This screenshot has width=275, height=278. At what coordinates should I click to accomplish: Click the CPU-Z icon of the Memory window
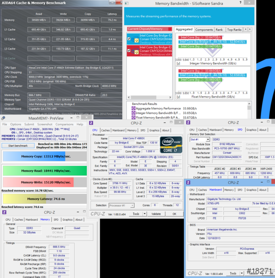(4, 212)
